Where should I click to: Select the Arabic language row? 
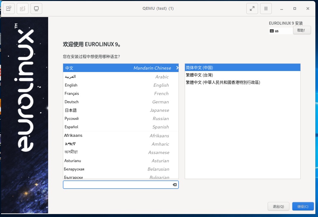click(121, 77)
